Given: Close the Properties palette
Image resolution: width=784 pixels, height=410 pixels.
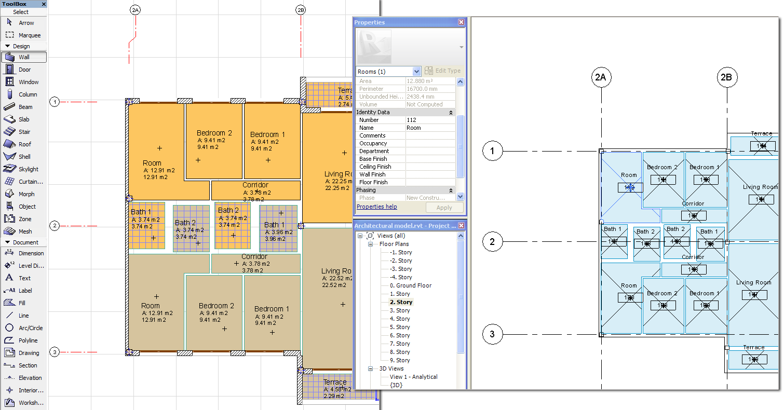Looking at the screenshot, I should 461,22.
